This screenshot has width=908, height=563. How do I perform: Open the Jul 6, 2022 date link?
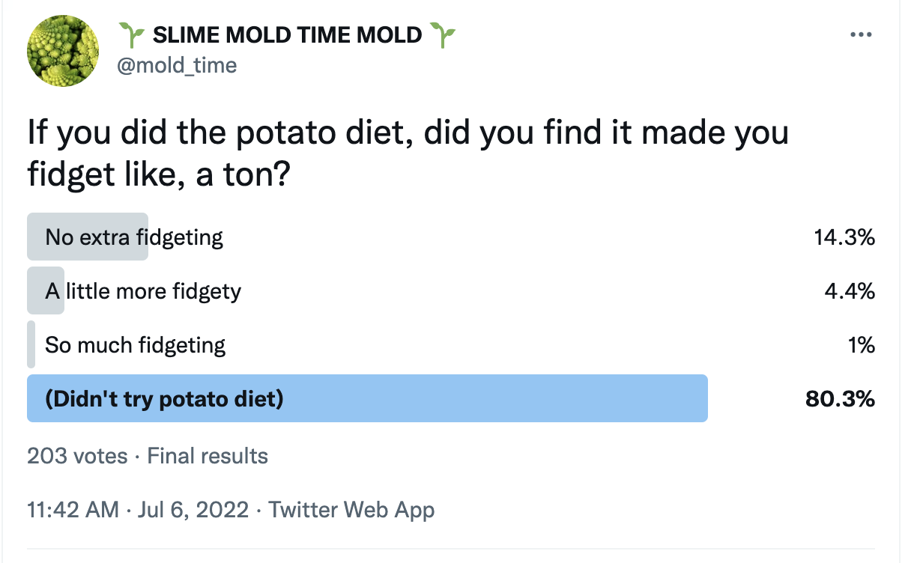click(193, 510)
